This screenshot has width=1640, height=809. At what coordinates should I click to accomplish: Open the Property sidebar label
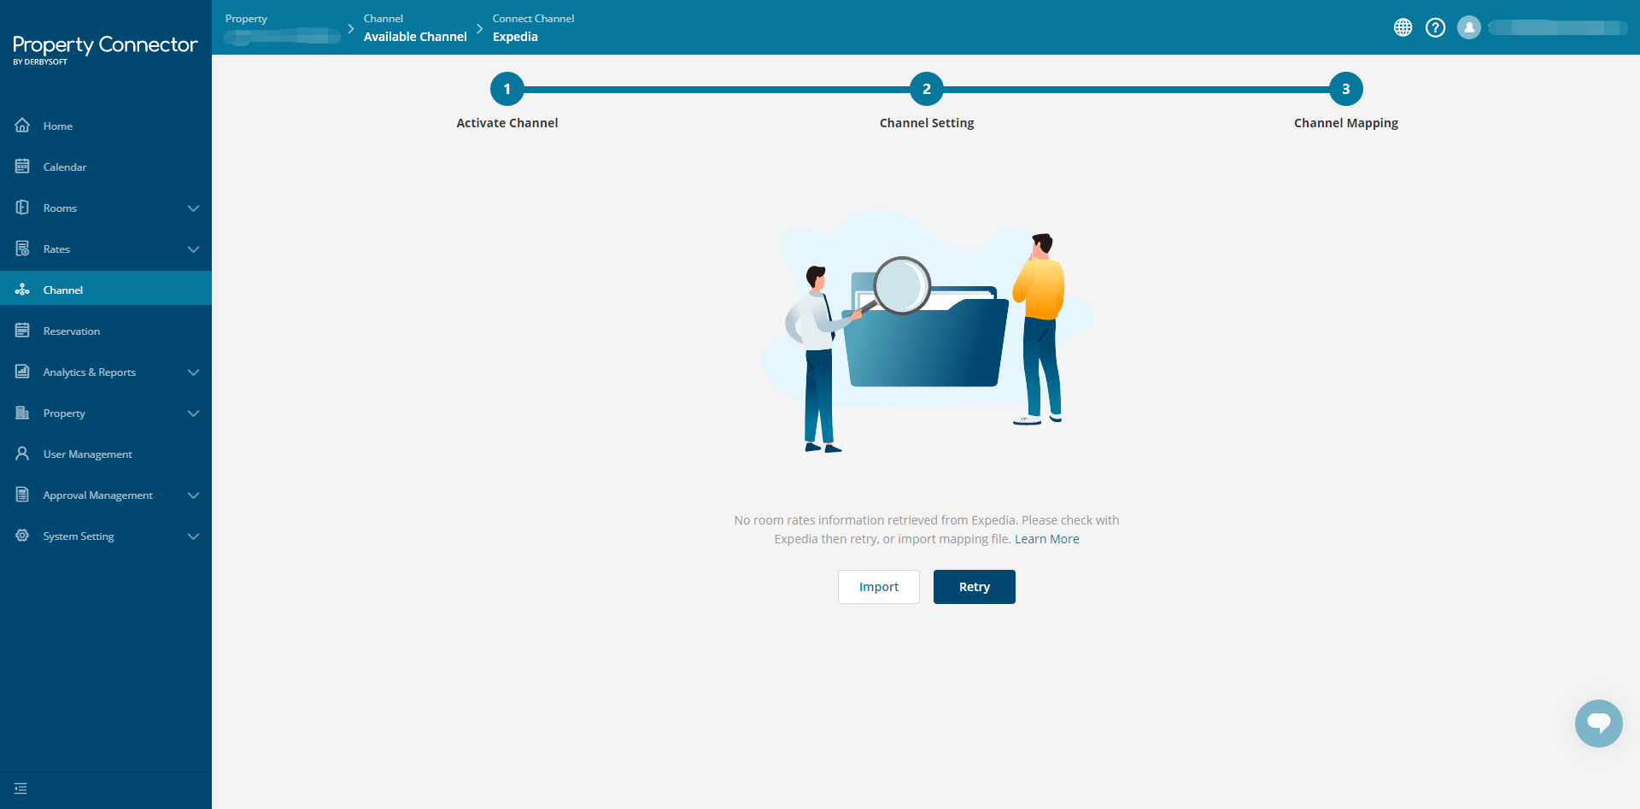coord(64,413)
